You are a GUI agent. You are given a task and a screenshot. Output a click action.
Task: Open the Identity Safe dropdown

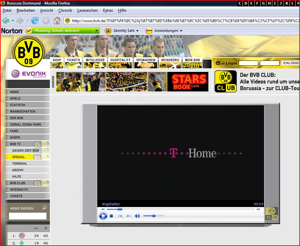[x=137, y=31]
